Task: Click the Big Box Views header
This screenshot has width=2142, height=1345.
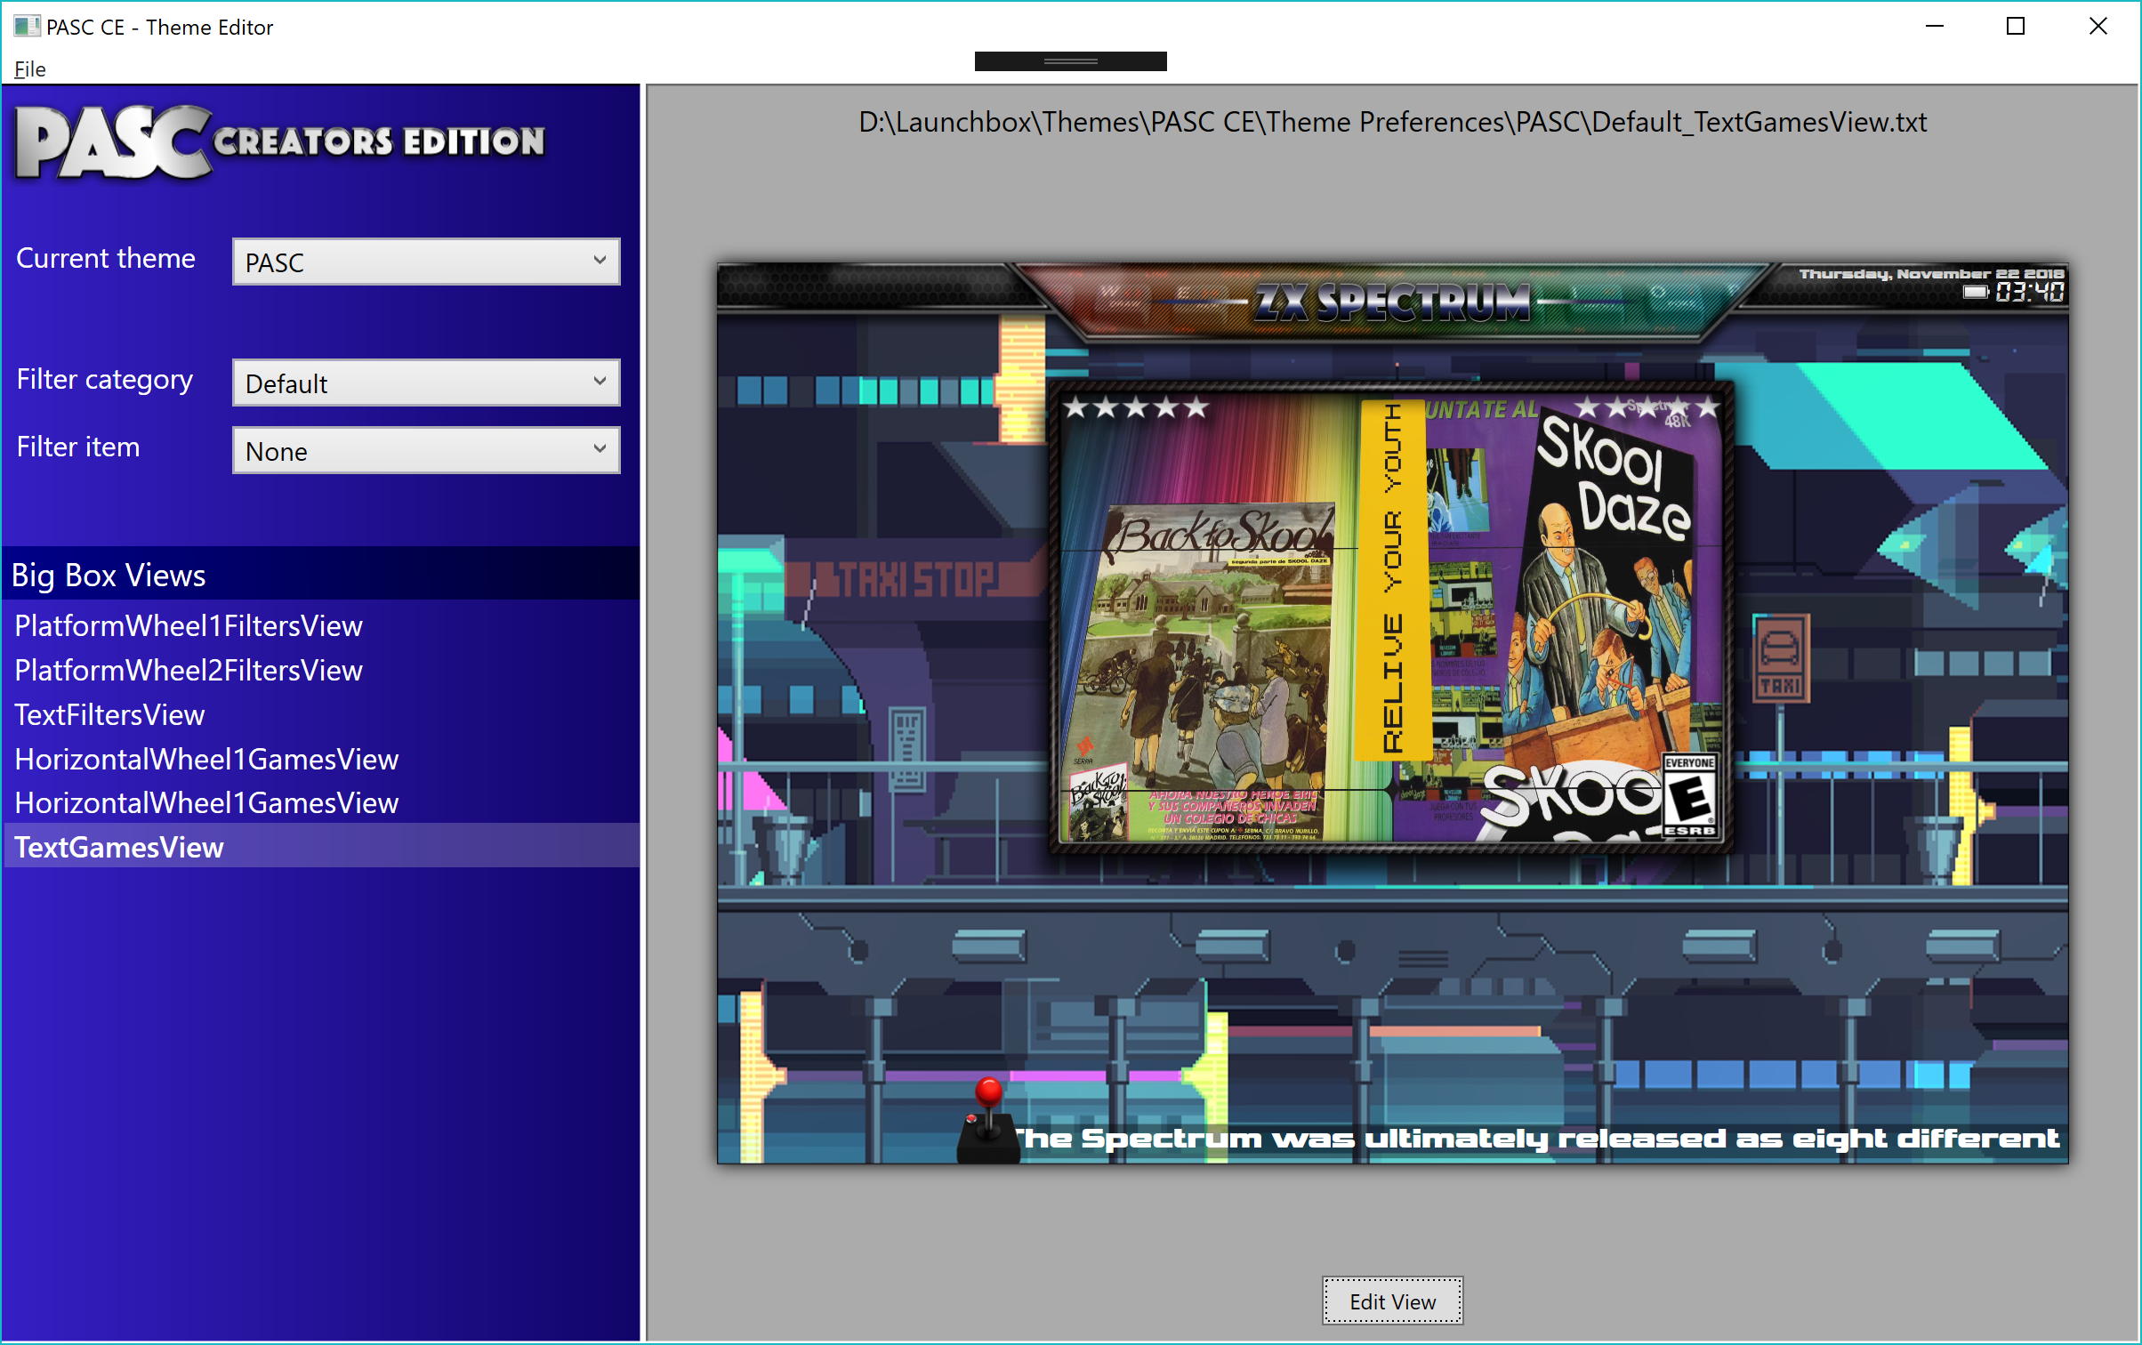Action: (x=320, y=575)
